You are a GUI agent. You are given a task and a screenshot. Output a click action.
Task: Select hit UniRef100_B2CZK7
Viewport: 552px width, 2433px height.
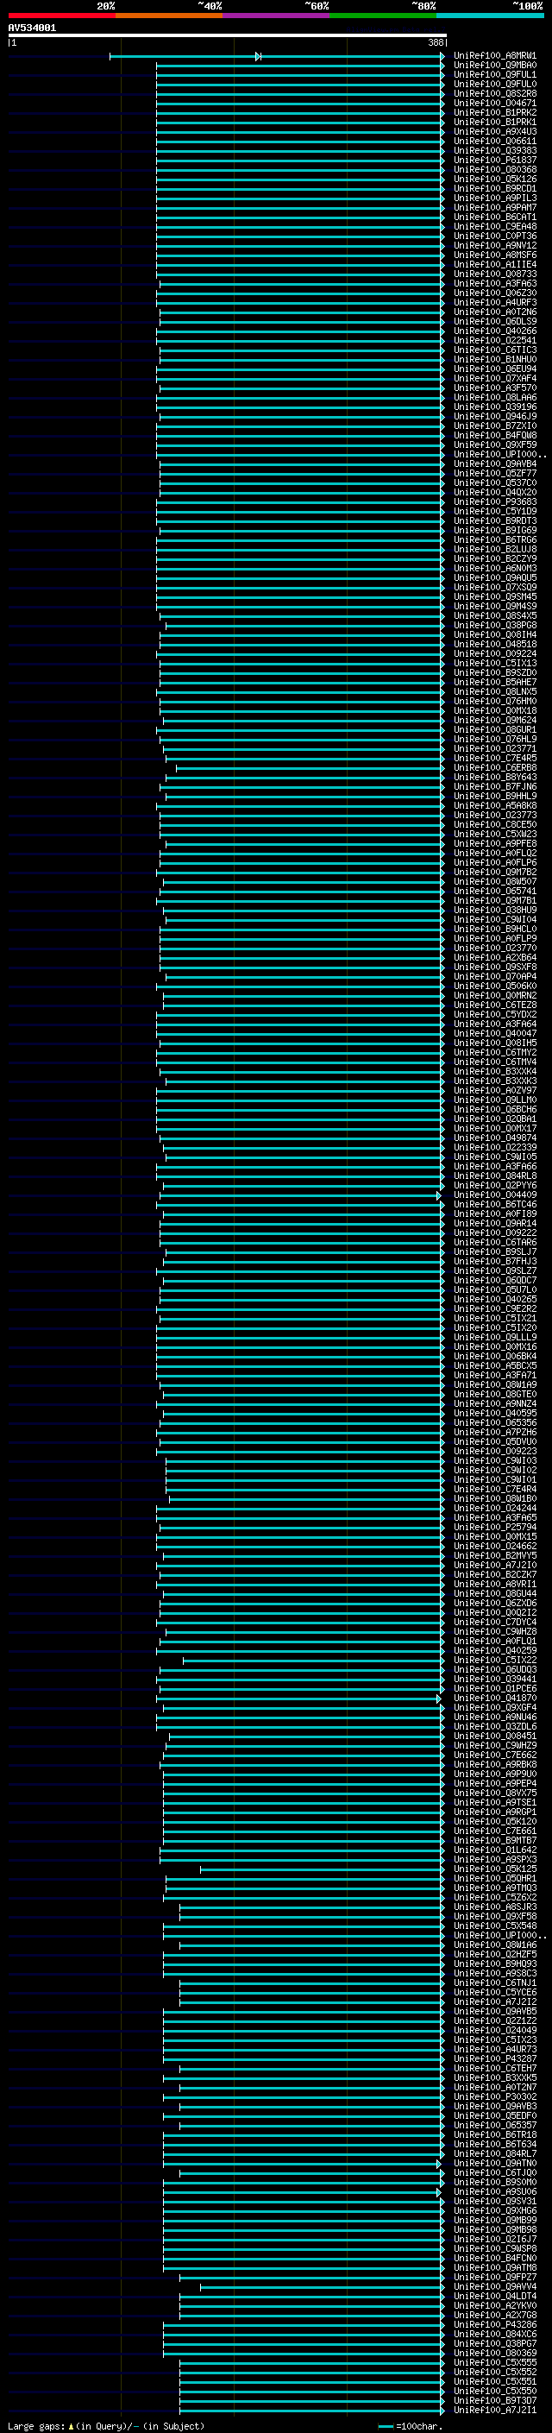pyautogui.click(x=494, y=1574)
